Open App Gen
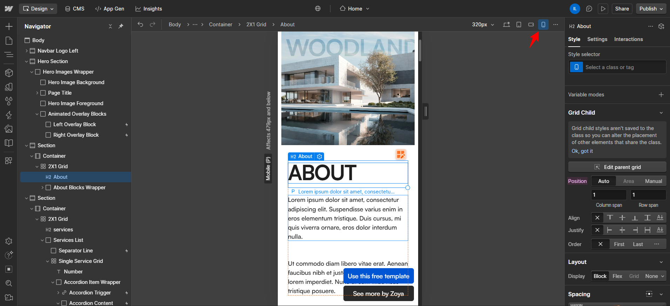The image size is (670, 306). 109,9
